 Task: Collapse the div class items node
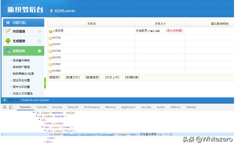pyautogui.click(x=42, y=127)
